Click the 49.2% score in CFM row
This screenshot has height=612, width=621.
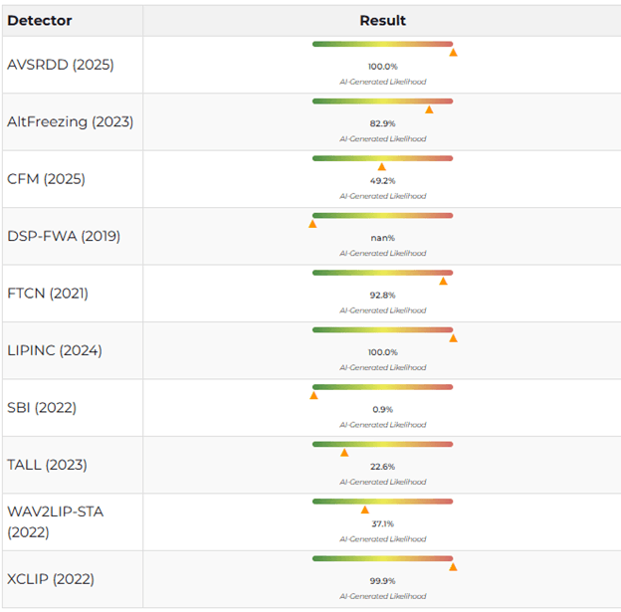pos(382,181)
